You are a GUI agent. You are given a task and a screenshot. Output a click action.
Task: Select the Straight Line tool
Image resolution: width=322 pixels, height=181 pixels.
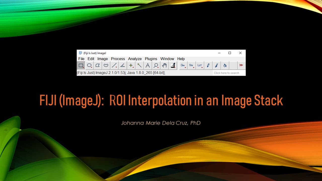[114, 65]
